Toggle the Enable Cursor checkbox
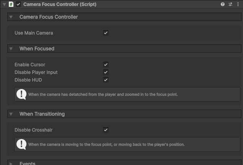243x165 pixels. [106, 65]
